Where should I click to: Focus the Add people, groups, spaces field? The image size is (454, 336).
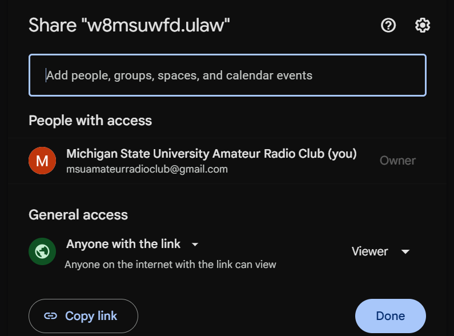[227, 75]
